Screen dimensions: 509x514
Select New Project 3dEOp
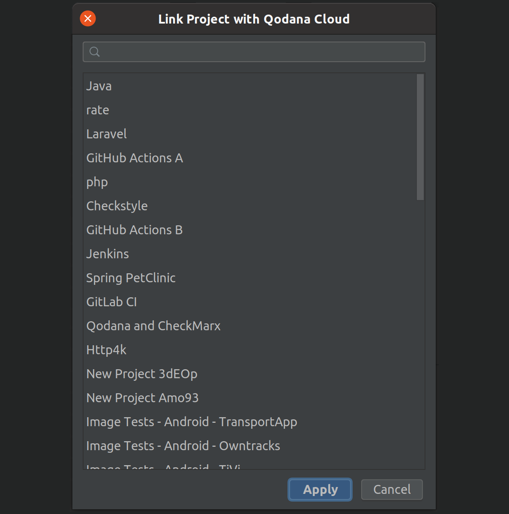click(142, 374)
